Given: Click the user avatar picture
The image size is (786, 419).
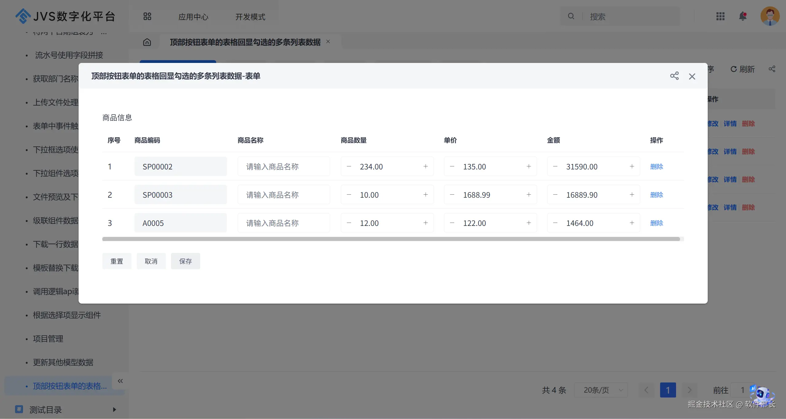Looking at the screenshot, I should pos(770,16).
